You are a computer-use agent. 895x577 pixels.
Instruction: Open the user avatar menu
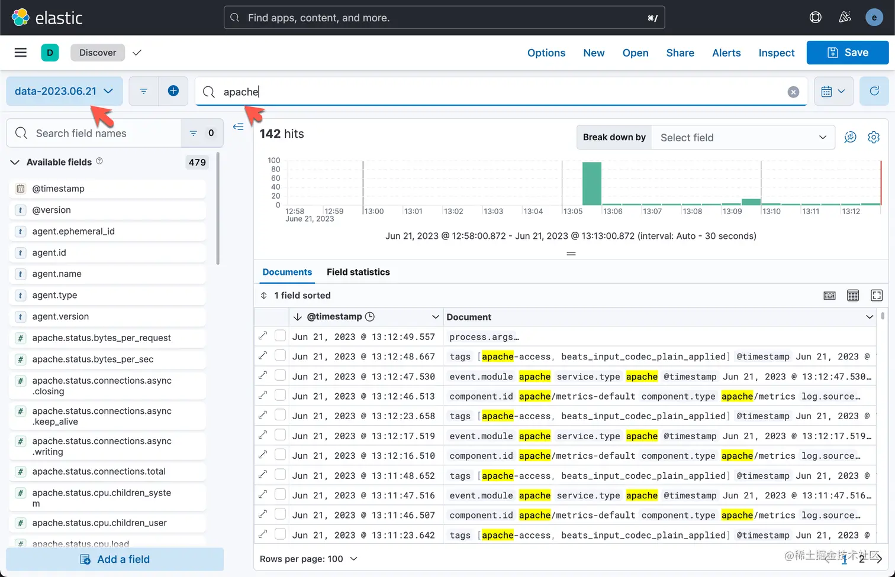(x=874, y=17)
